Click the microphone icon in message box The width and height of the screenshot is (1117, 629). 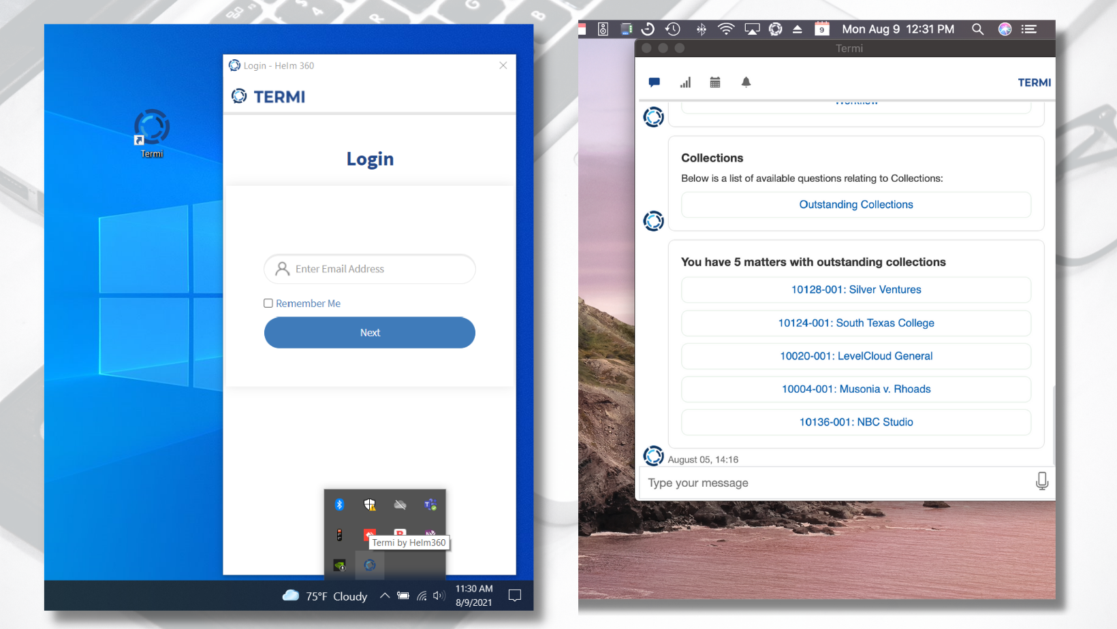pos(1042,481)
